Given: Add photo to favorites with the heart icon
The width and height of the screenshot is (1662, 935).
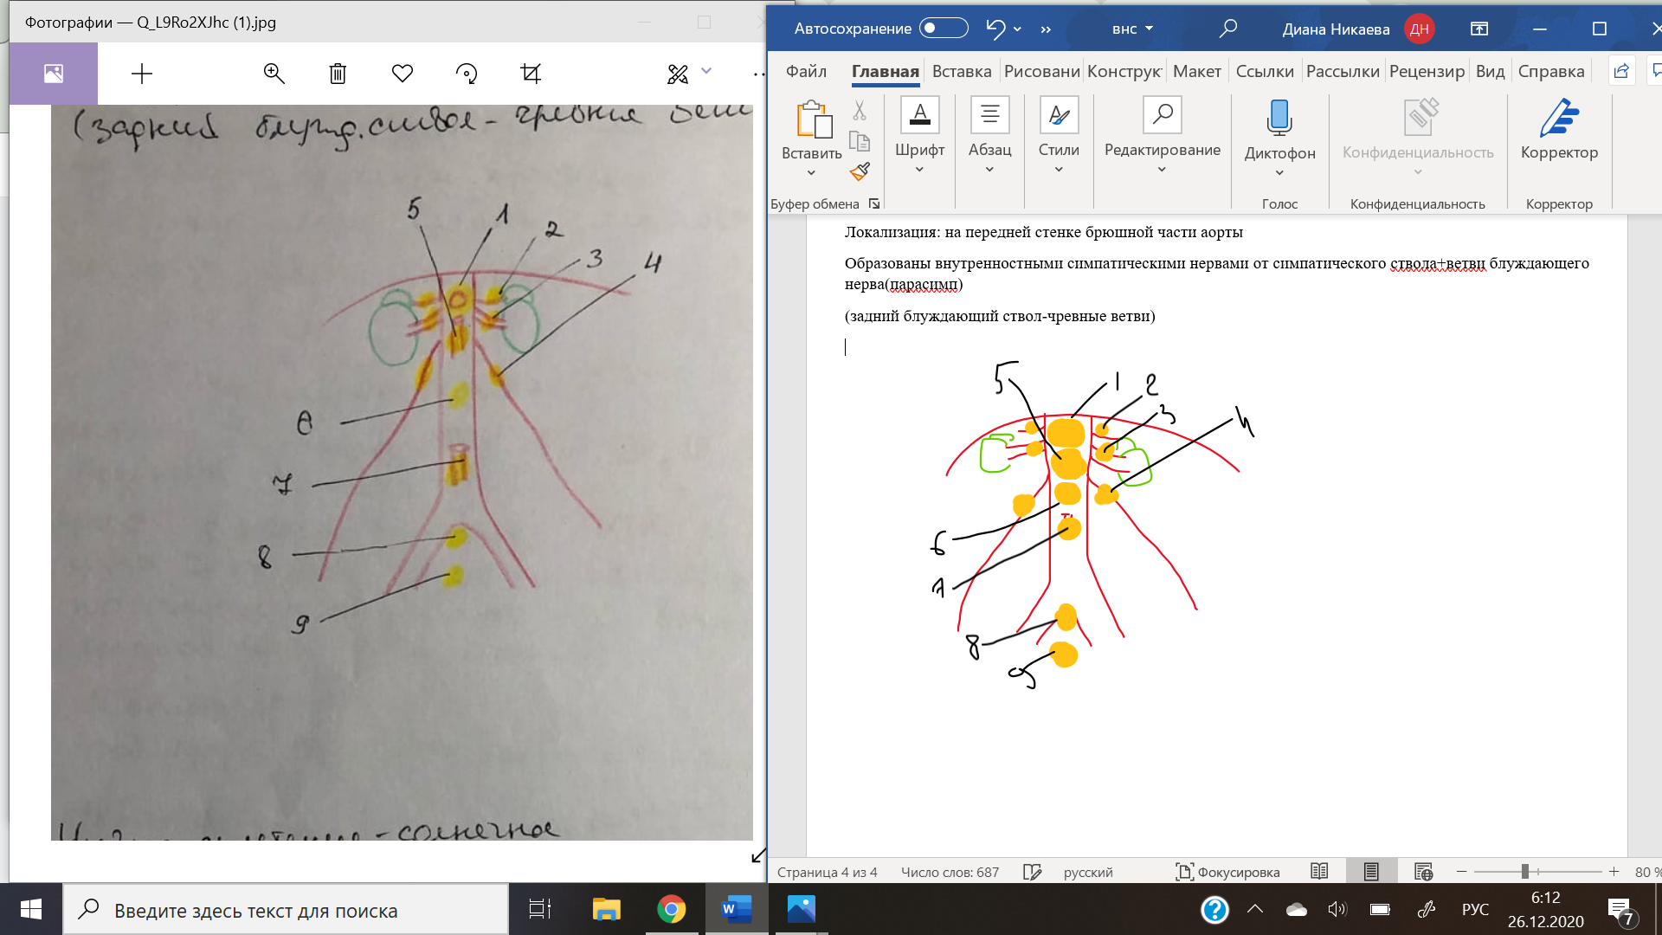Looking at the screenshot, I should pos(403,74).
